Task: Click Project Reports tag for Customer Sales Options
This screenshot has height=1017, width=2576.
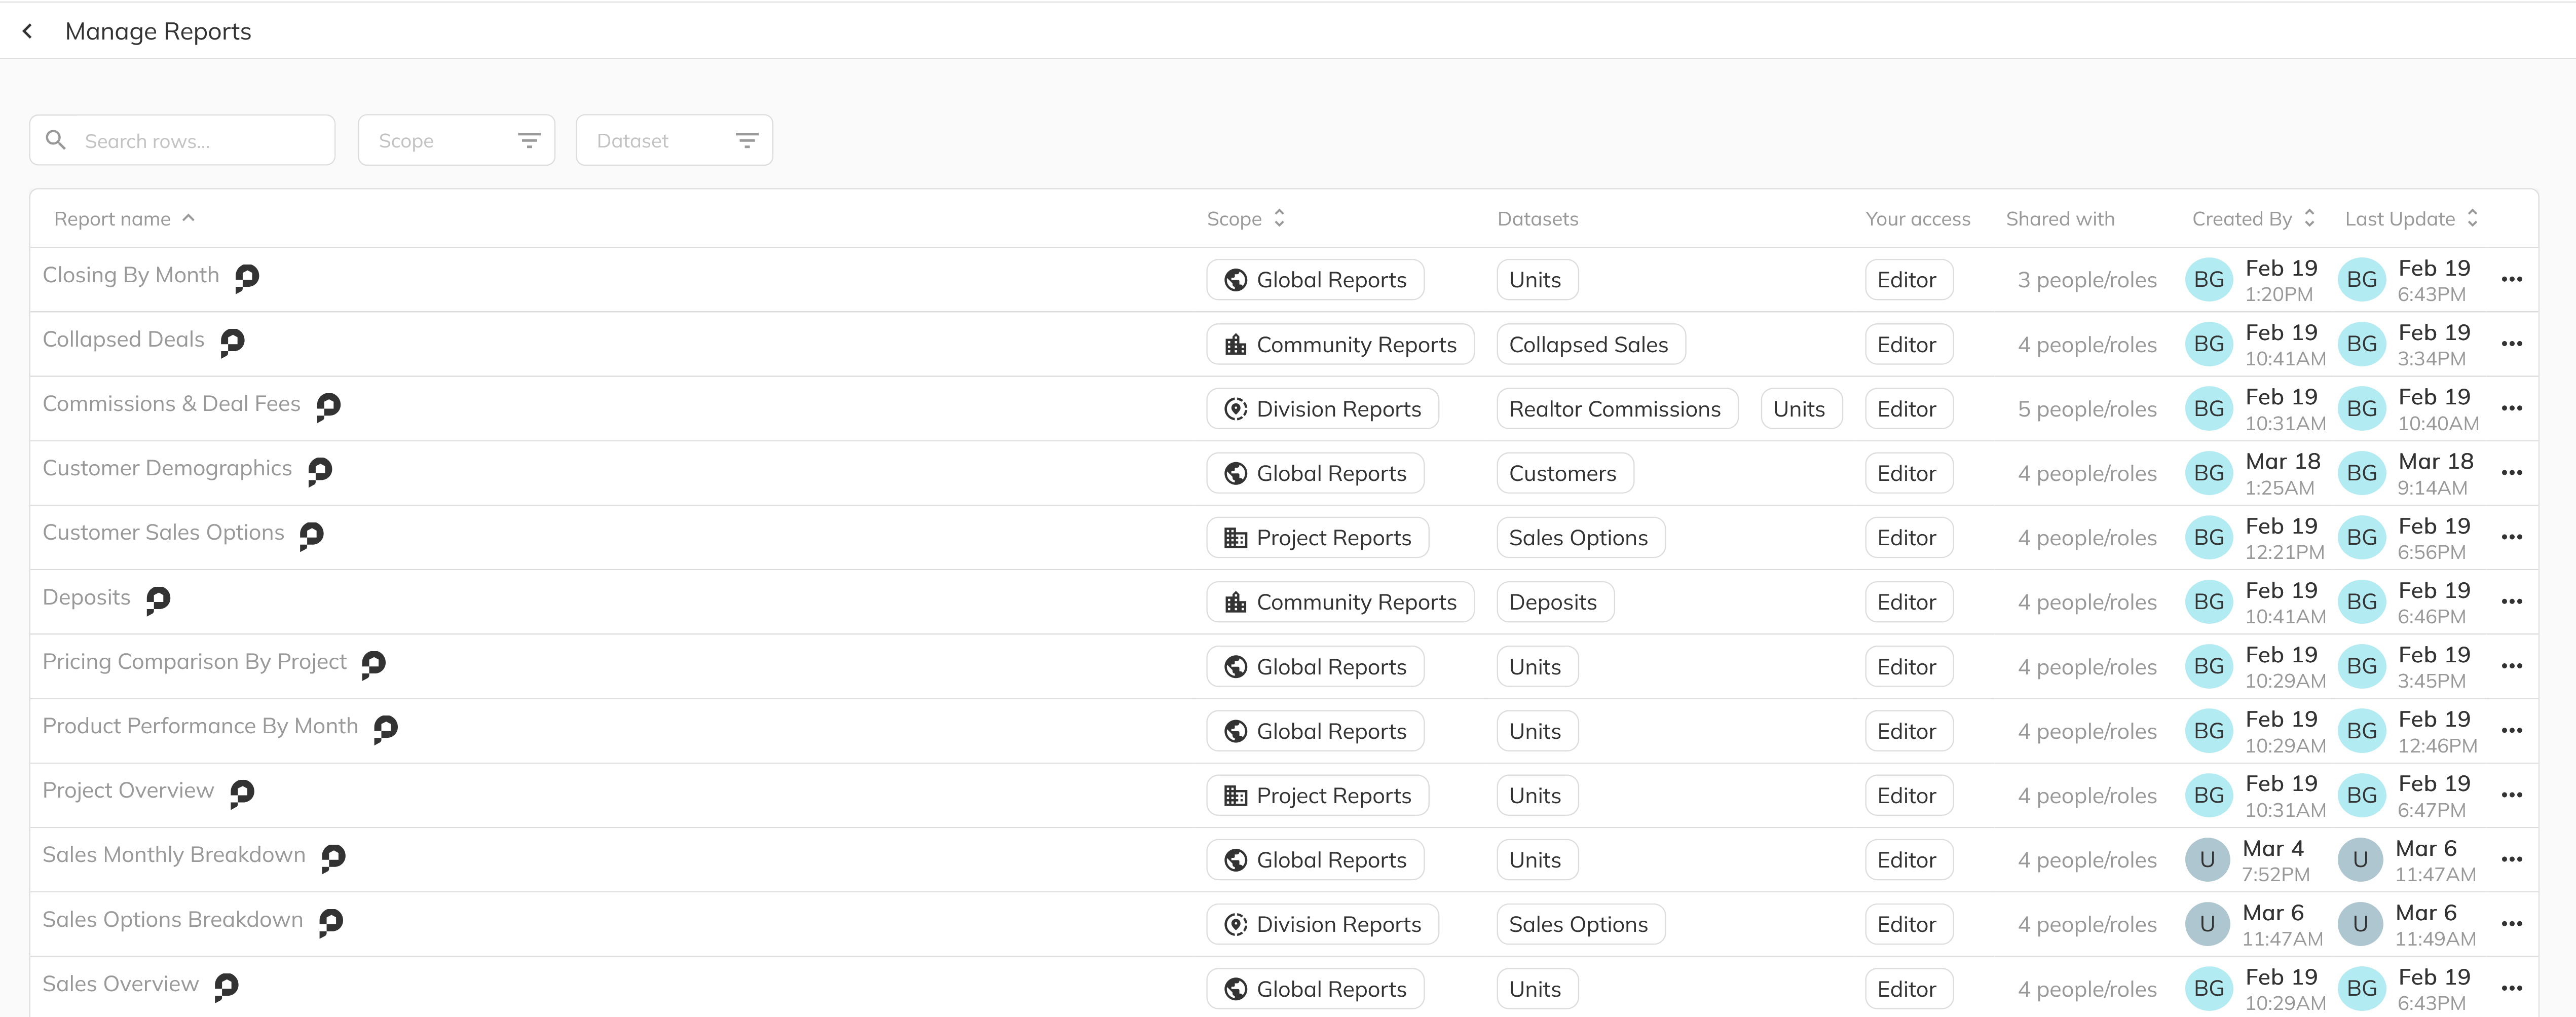Action: click(x=1317, y=538)
